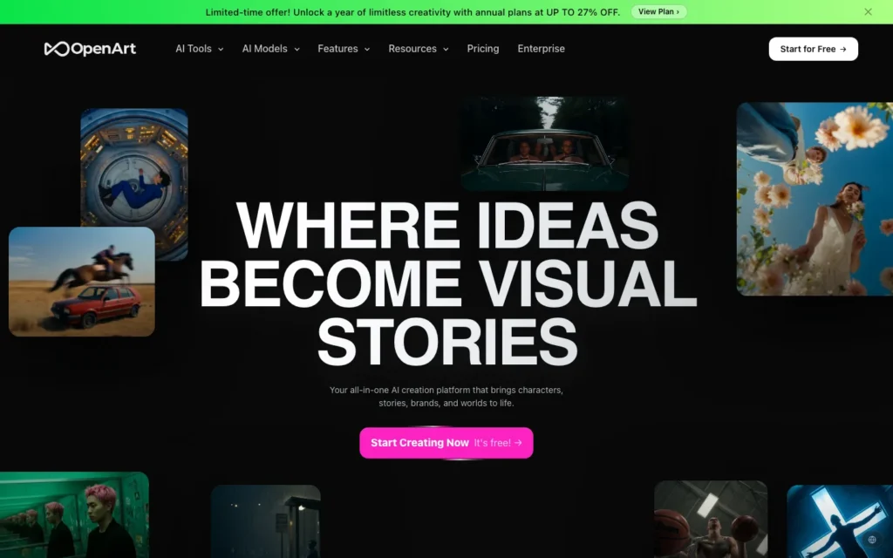This screenshot has width=893, height=558.
Task: Click the globe language icon
Action: 872,540
